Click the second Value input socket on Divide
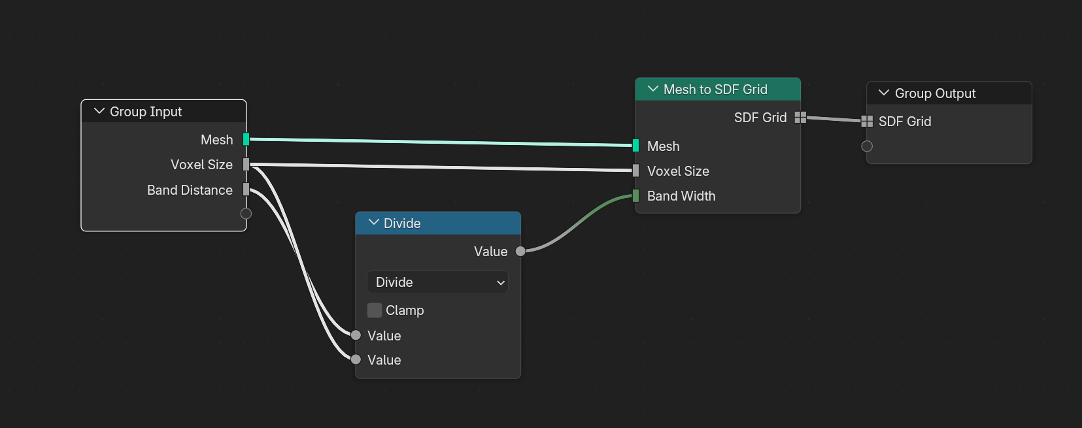This screenshot has height=428, width=1082. 356,359
